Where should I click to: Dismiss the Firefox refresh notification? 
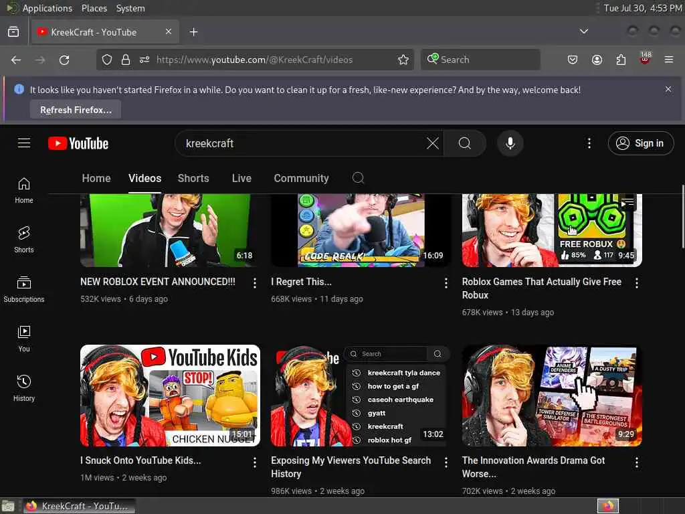(668, 89)
